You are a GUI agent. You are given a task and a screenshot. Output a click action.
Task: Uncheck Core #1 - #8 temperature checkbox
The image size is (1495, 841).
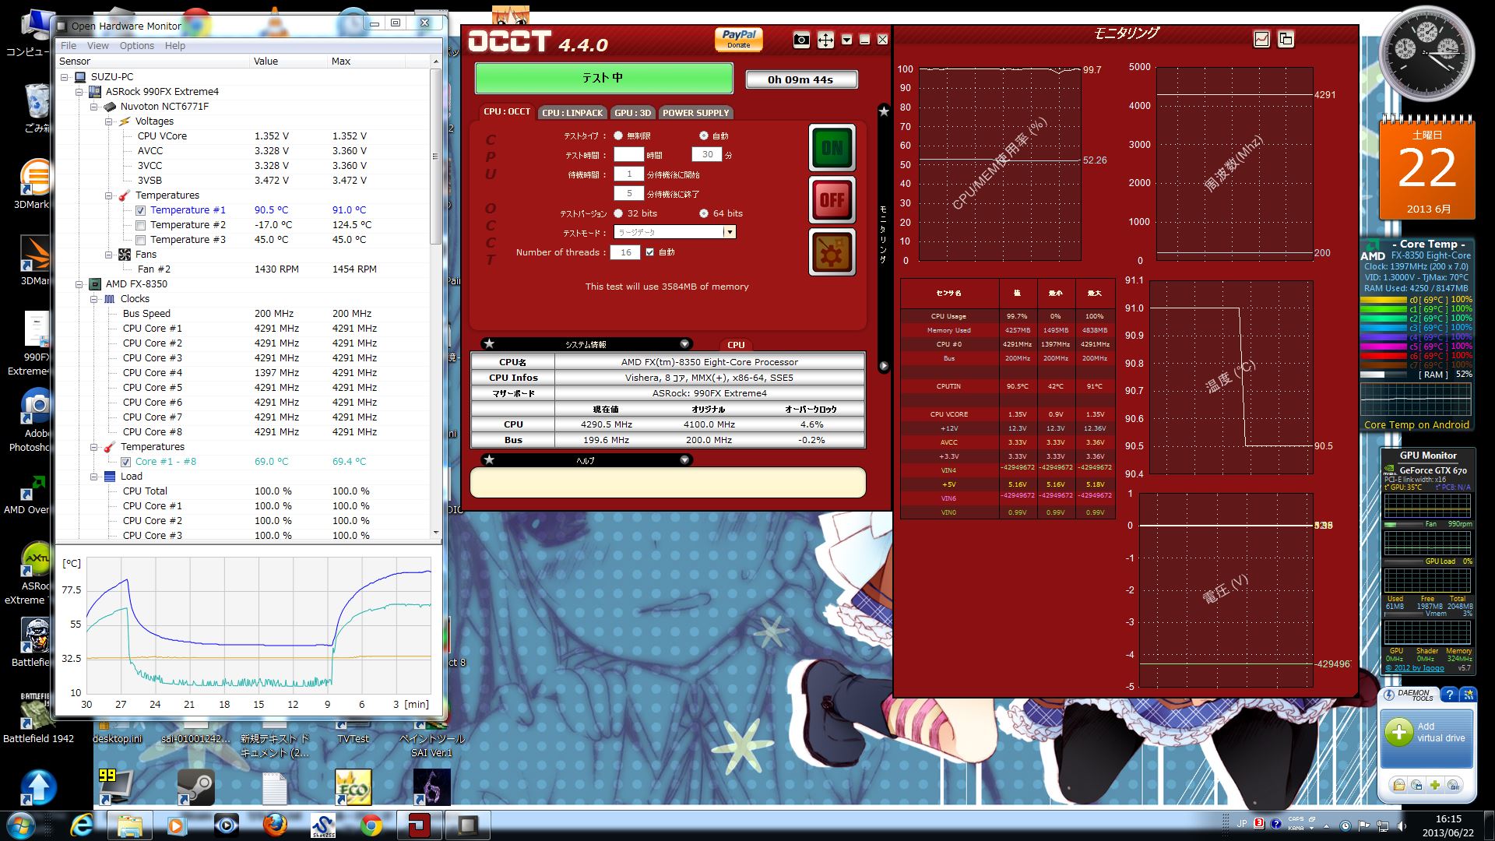pyautogui.click(x=126, y=462)
